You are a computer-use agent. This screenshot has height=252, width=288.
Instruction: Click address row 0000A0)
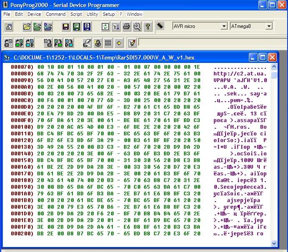[x=22, y=87]
